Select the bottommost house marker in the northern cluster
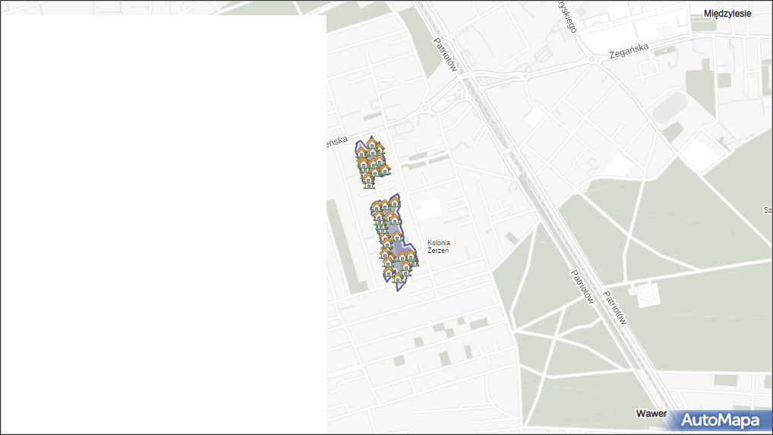The height and width of the screenshot is (435, 773). pyautogui.click(x=368, y=181)
